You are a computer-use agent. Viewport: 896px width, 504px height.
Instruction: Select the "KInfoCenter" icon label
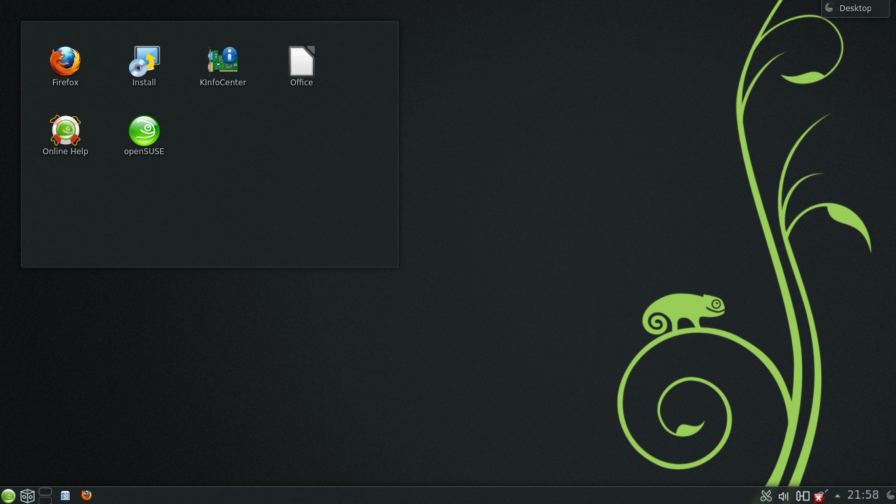[x=223, y=83]
